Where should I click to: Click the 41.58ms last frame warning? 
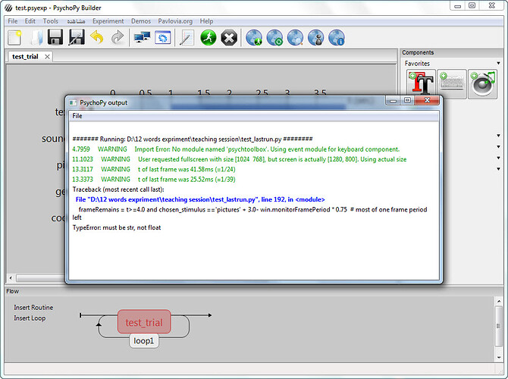pos(154,170)
